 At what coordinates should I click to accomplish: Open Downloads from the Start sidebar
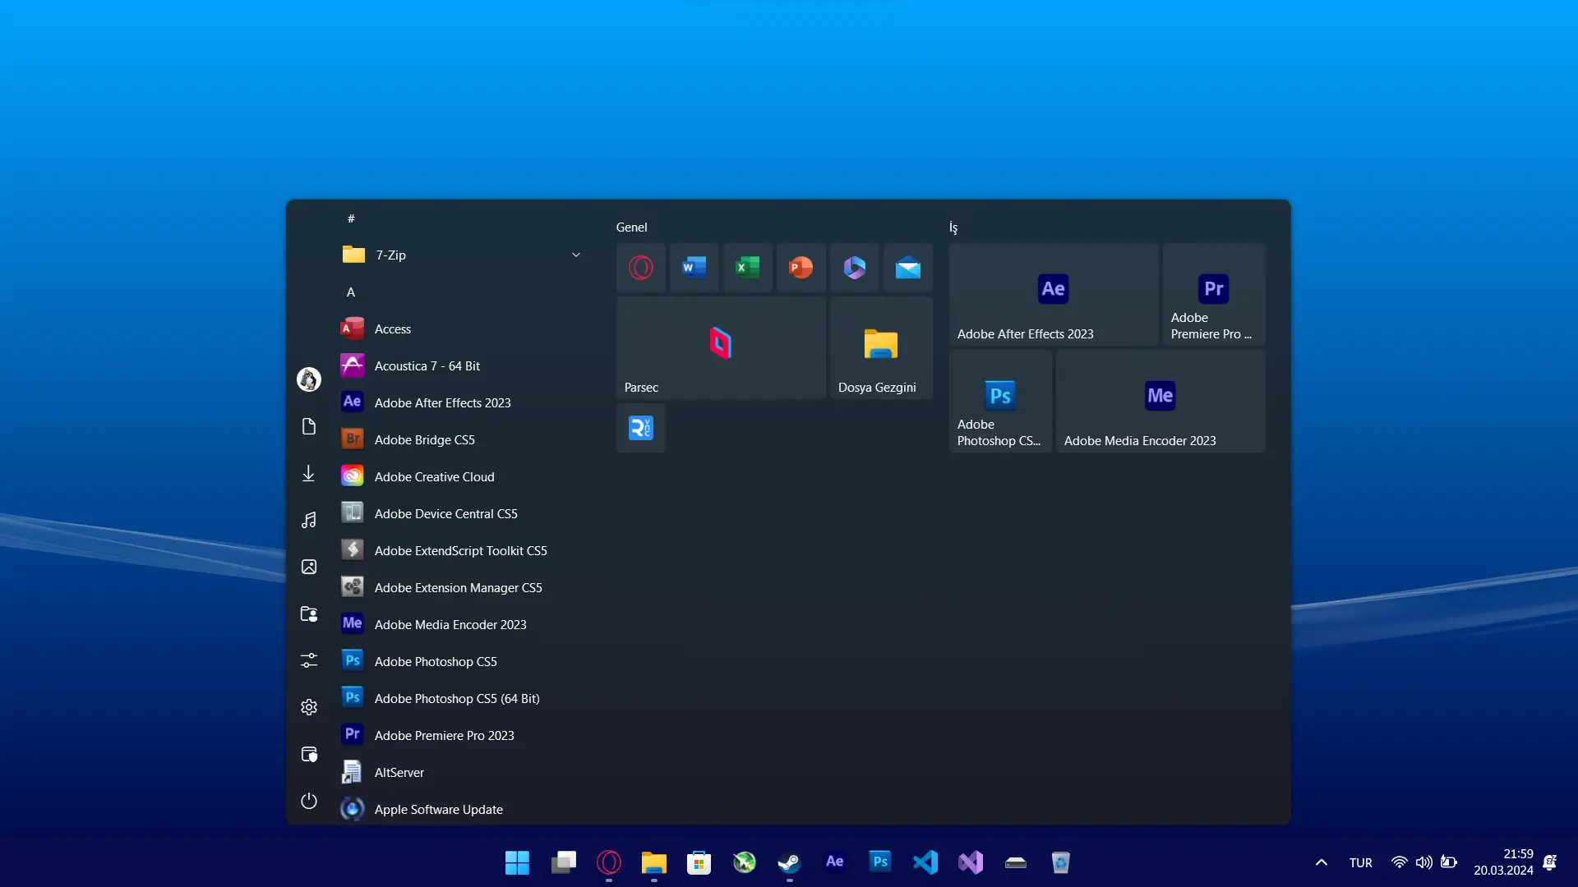[309, 473]
